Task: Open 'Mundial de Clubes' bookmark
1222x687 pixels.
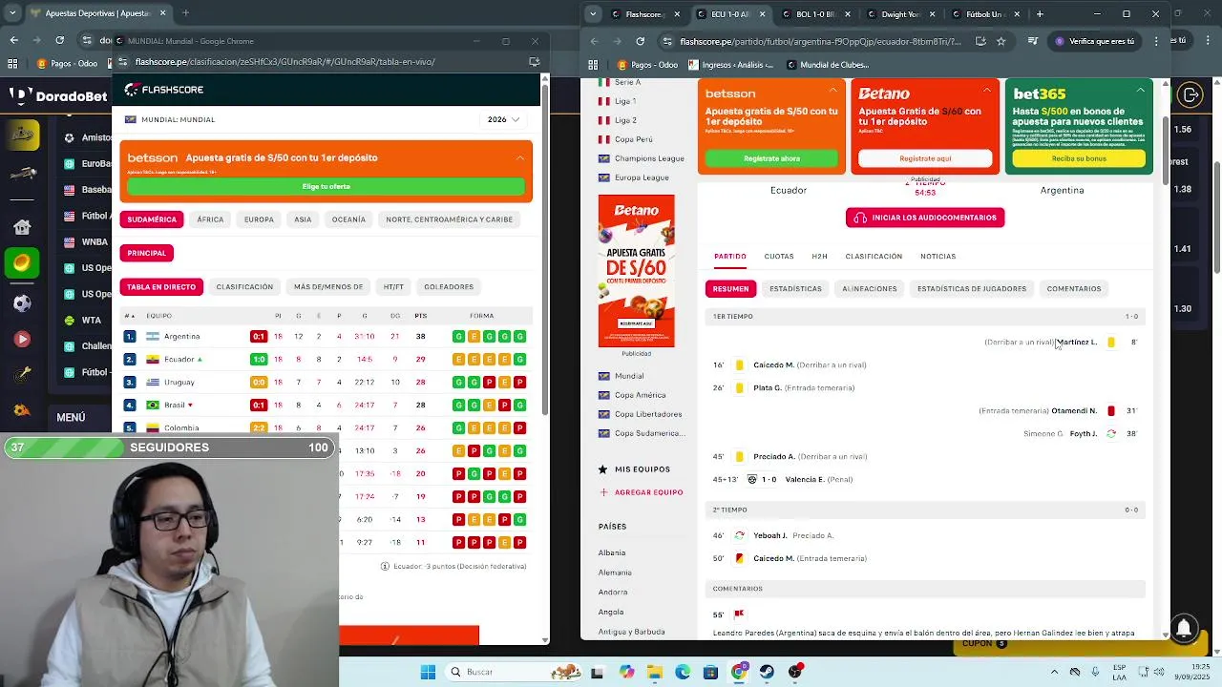Action: click(x=827, y=65)
